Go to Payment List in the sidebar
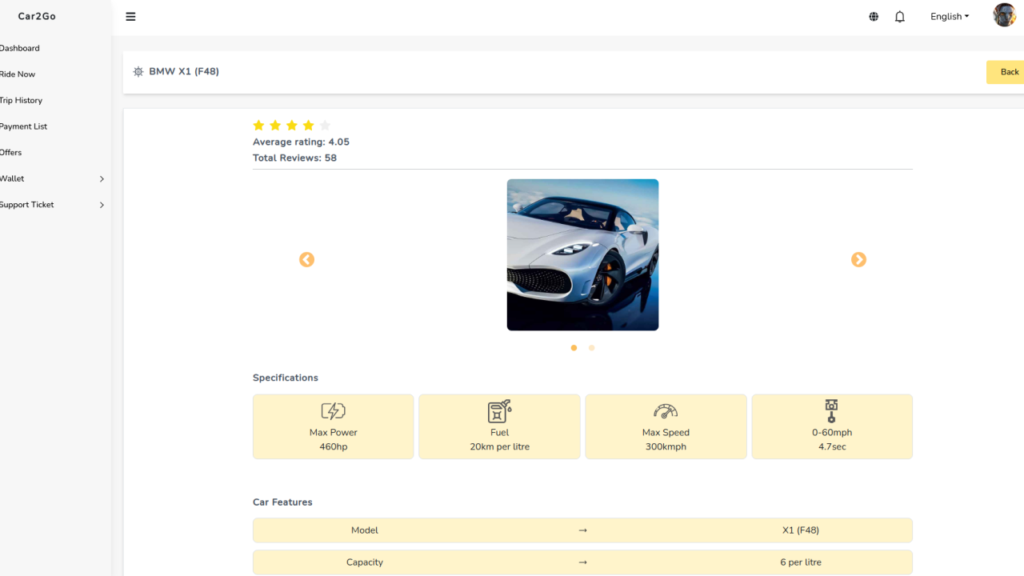1024x576 pixels. [x=22, y=126]
